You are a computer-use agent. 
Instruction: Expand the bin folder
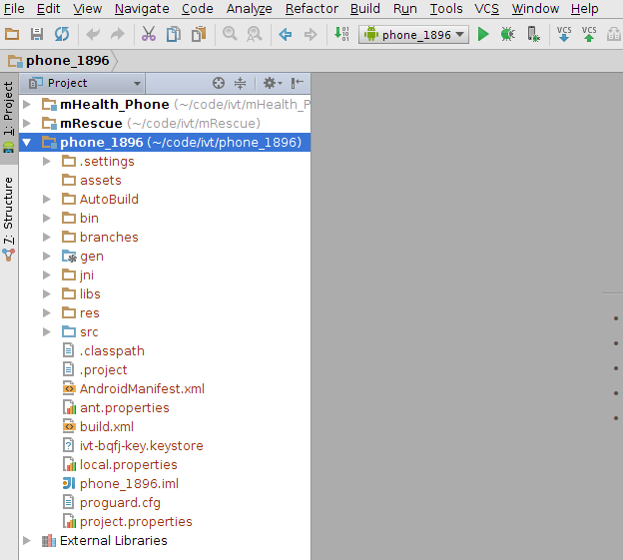tap(47, 218)
